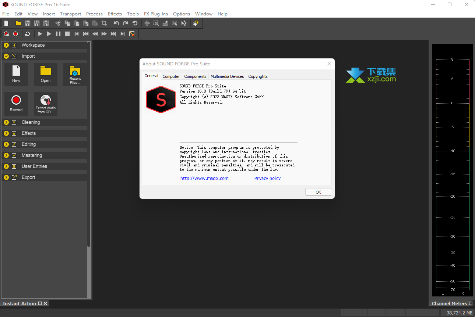
Task: Select the Magnify tool icon
Action: (x=156, y=23)
